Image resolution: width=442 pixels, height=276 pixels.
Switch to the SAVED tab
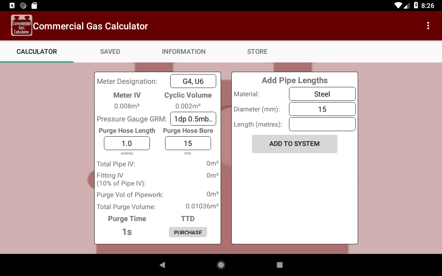[x=110, y=51]
